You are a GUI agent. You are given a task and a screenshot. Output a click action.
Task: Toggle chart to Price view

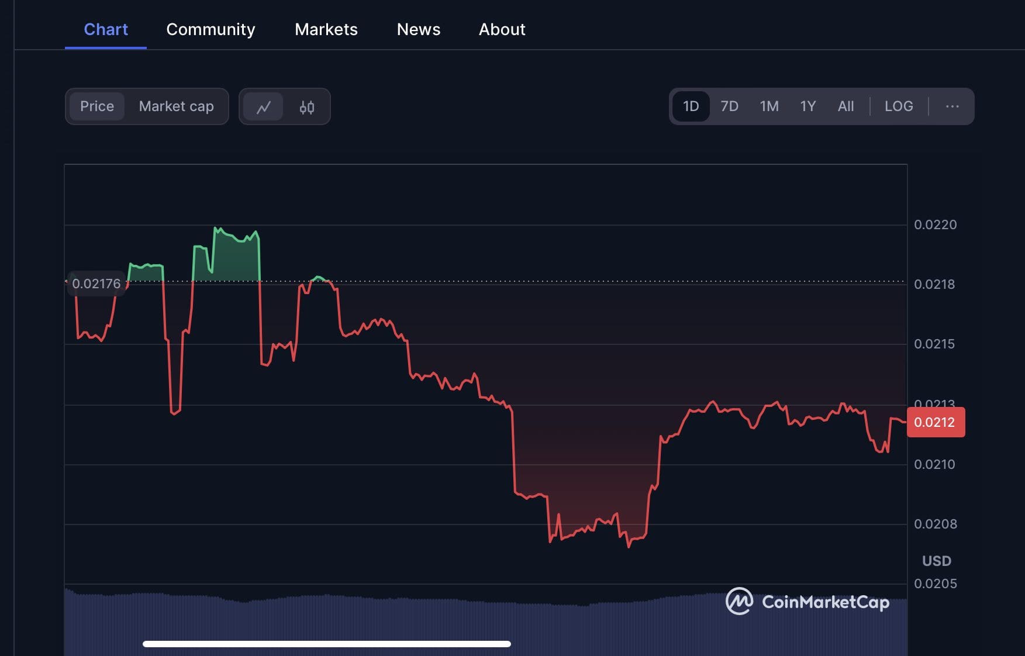(97, 106)
